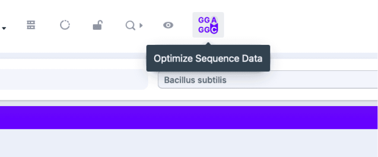Click the stacked rows toolbar icon
The height and width of the screenshot is (157, 378).
tap(31, 25)
